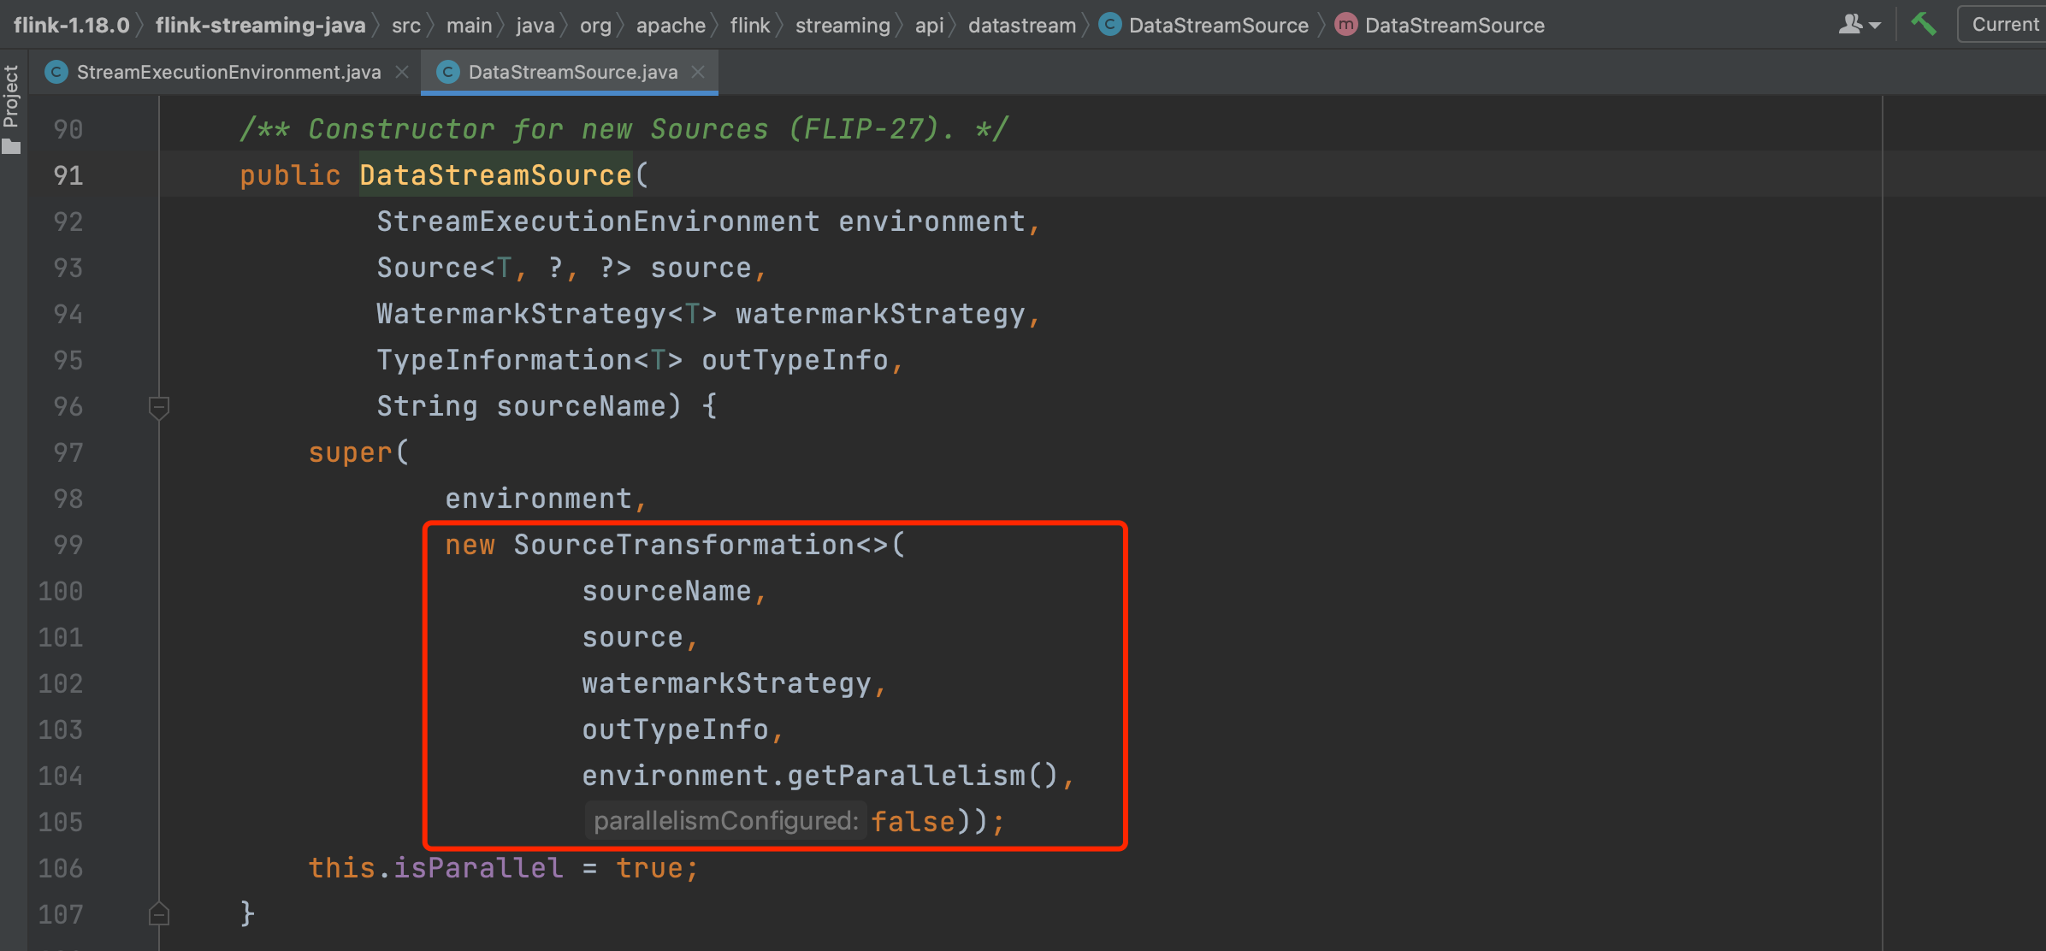Click the parallelismConfigured inlay hint

[725, 821]
